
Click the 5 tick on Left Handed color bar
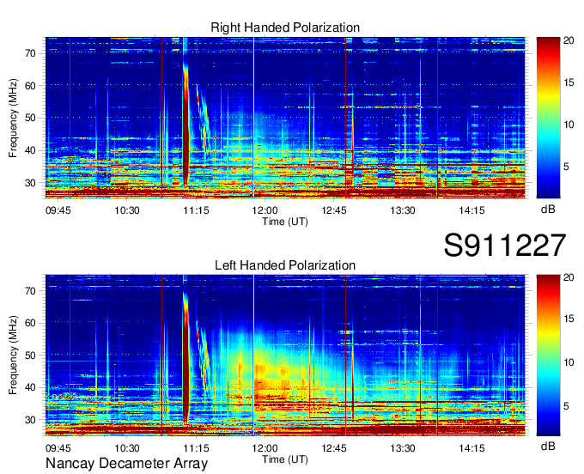pyautogui.click(x=566, y=406)
